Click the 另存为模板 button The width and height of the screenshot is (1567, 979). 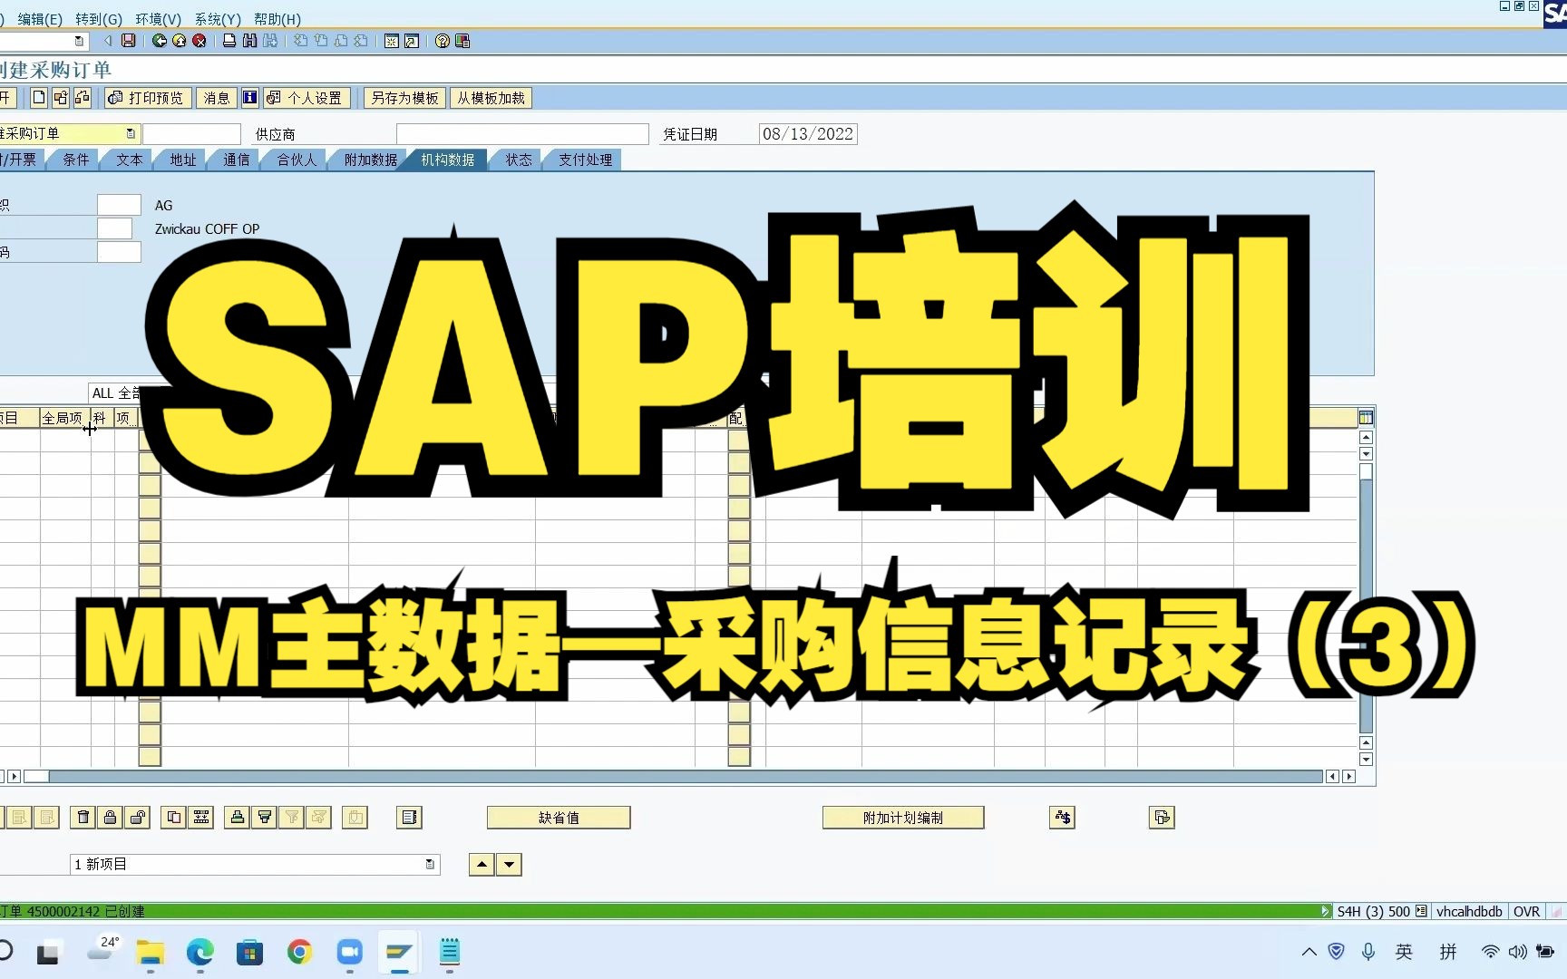point(405,98)
